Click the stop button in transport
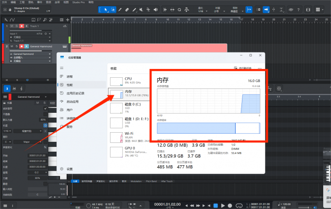This screenshot has width=331, height=209. point(216,206)
